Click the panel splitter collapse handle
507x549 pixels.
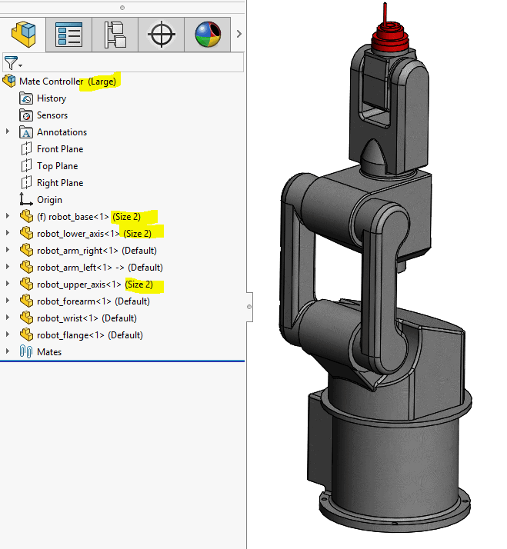pos(248,306)
